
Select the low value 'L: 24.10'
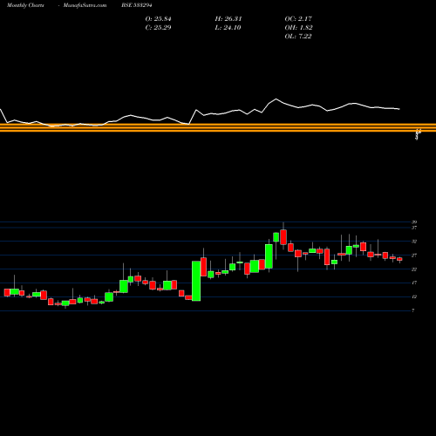(x=228, y=28)
